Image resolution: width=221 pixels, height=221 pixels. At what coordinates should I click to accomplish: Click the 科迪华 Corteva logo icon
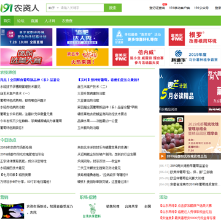pyautogui.click(x=178, y=57)
